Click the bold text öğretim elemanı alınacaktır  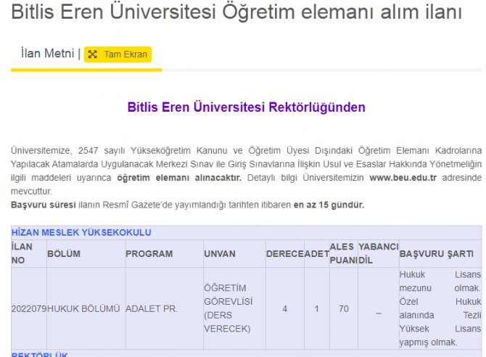tap(179, 178)
